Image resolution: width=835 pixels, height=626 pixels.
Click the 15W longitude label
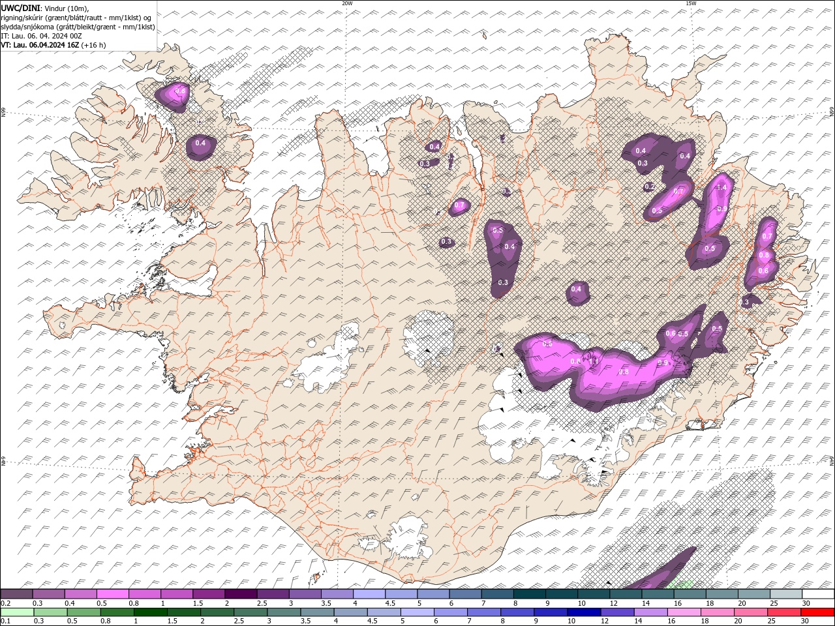(691, 3)
